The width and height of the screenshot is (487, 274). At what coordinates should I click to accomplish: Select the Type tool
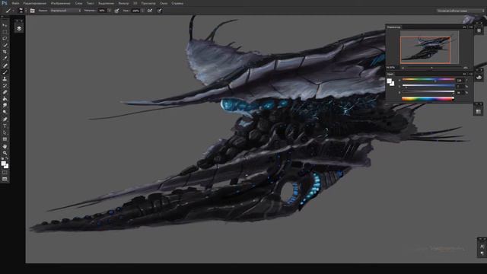tap(5, 126)
